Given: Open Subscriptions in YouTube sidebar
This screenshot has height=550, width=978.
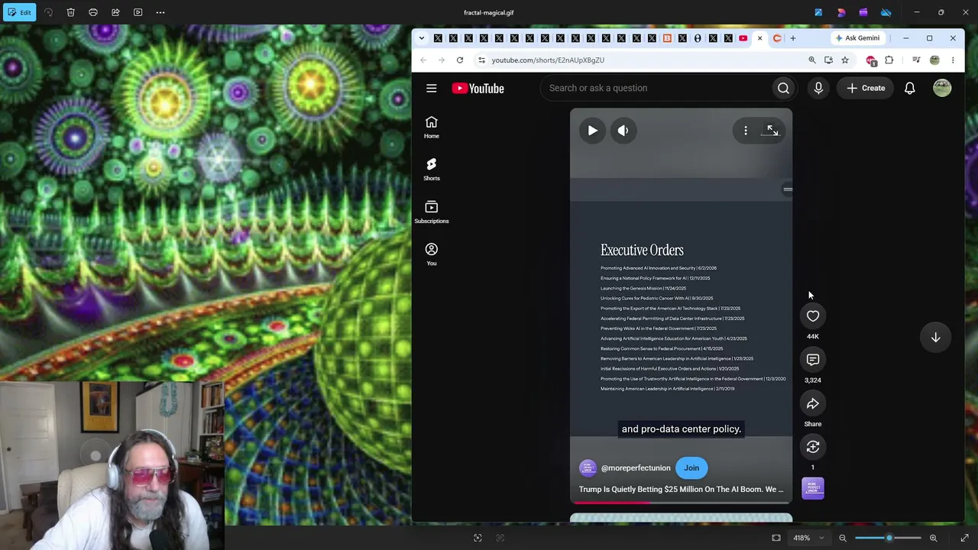Looking at the screenshot, I should point(432,212).
